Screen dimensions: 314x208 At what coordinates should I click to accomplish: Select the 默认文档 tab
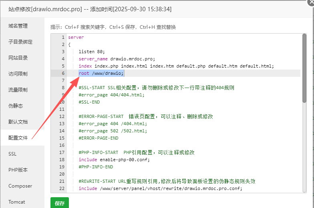(18, 122)
